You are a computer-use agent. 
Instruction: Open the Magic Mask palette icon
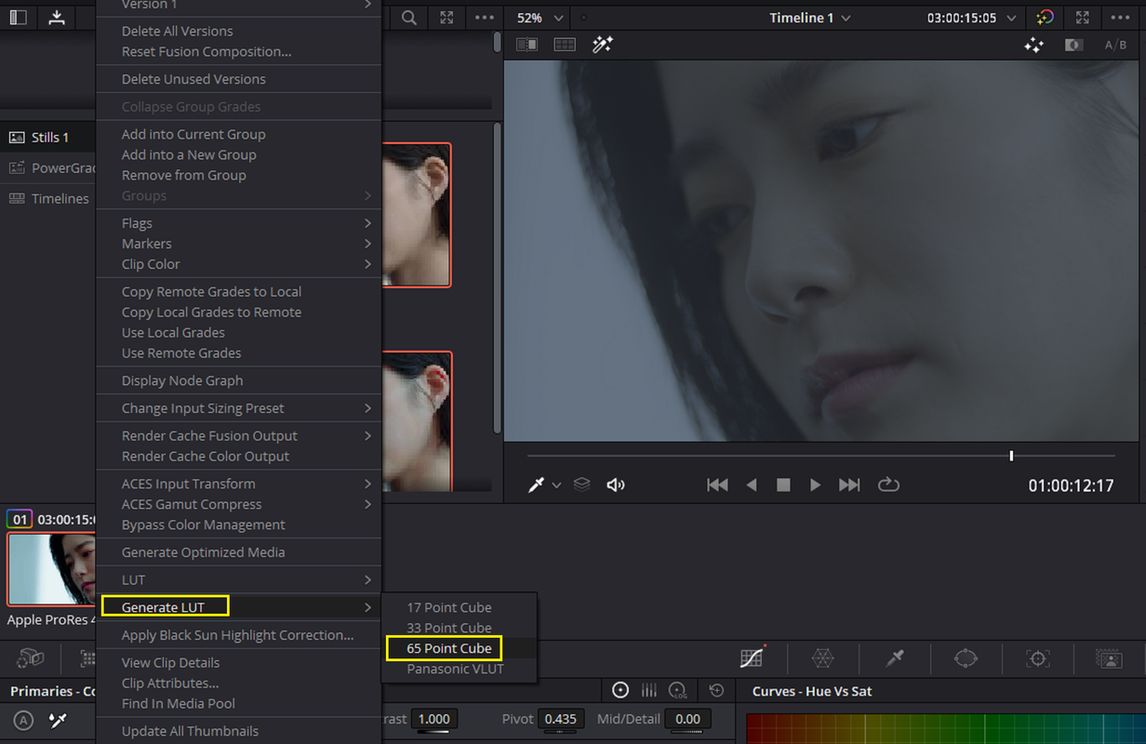(1109, 658)
